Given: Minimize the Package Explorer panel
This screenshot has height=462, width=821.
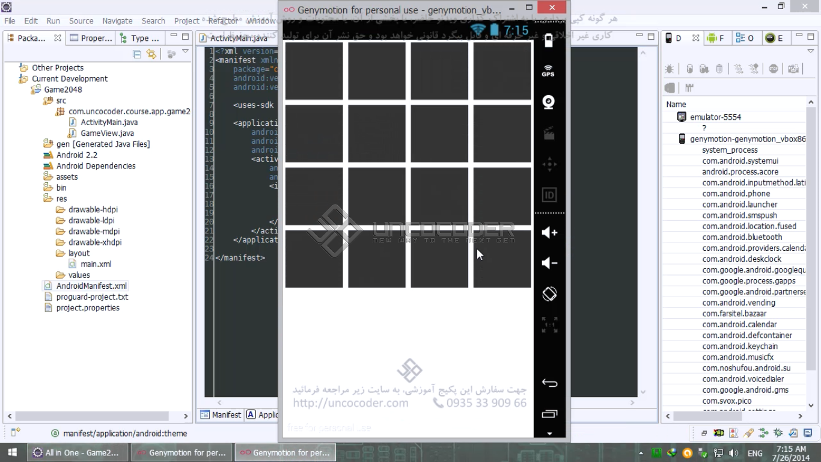Looking at the screenshot, I should click(x=173, y=36).
